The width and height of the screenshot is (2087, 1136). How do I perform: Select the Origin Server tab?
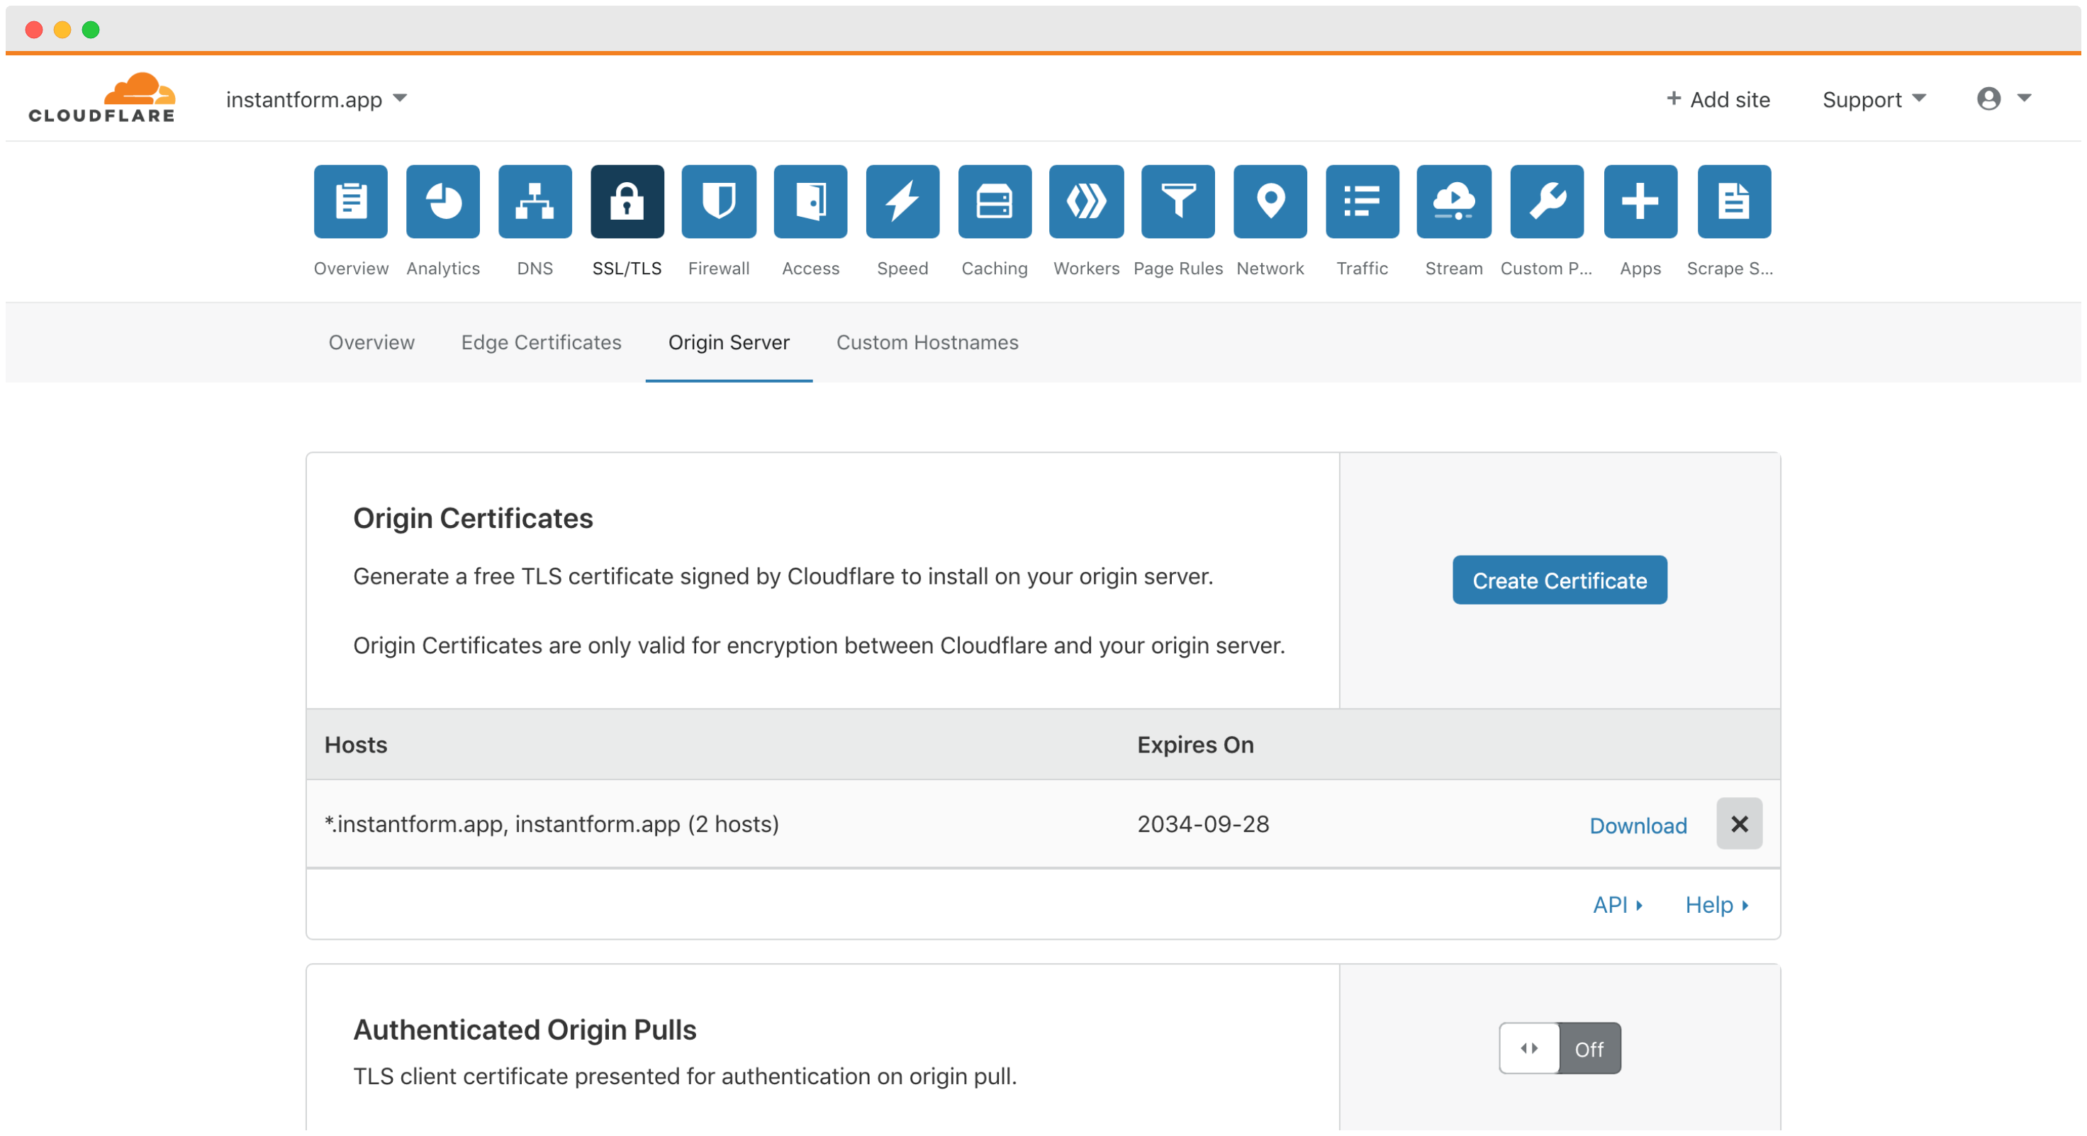click(x=729, y=342)
